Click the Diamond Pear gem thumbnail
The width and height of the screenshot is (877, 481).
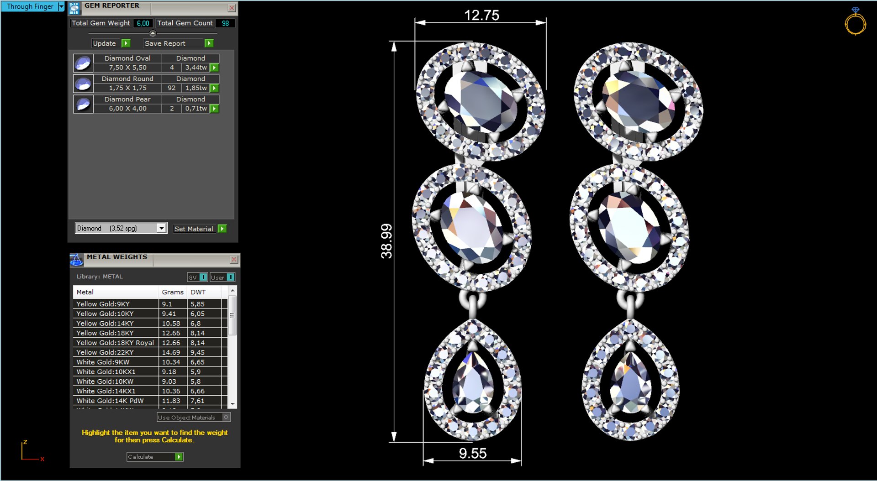tap(83, 104)
